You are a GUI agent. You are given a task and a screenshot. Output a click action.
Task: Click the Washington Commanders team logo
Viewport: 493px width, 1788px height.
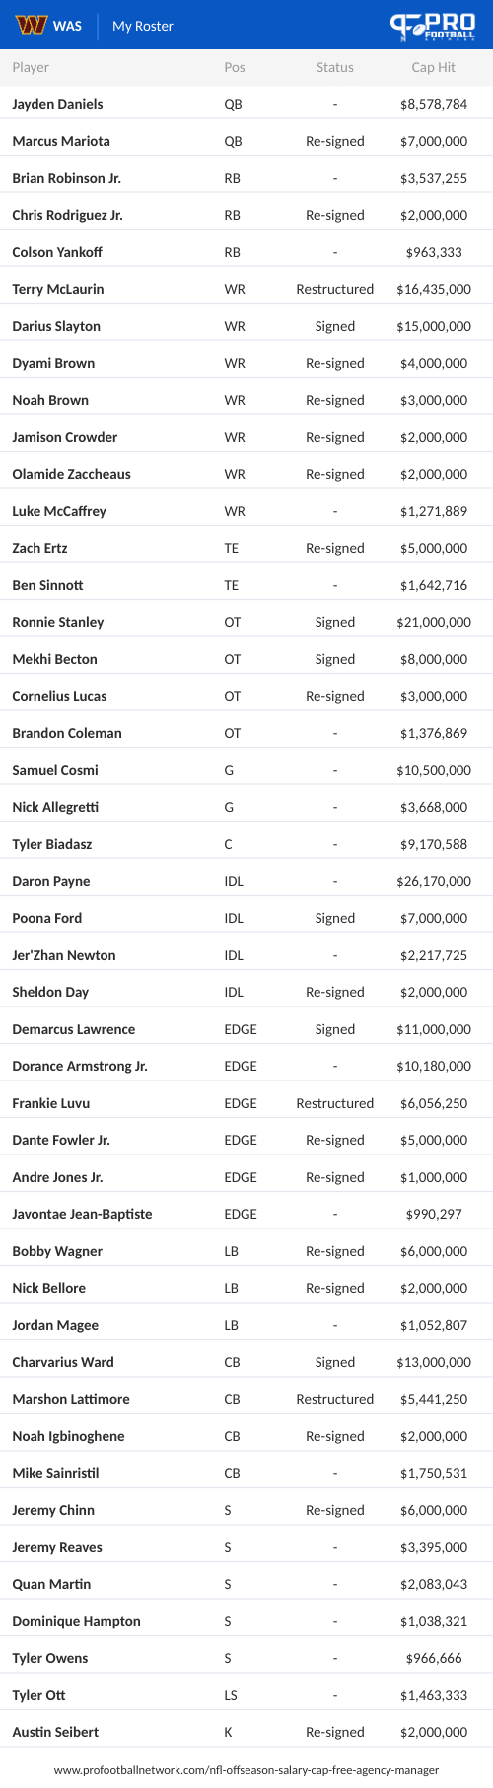tap(32, 25)
